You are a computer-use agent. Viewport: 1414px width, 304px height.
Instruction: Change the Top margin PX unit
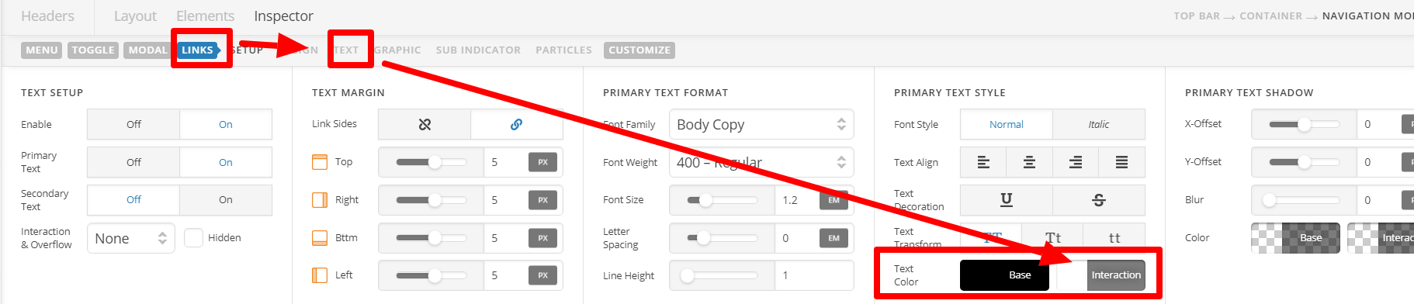543,162
